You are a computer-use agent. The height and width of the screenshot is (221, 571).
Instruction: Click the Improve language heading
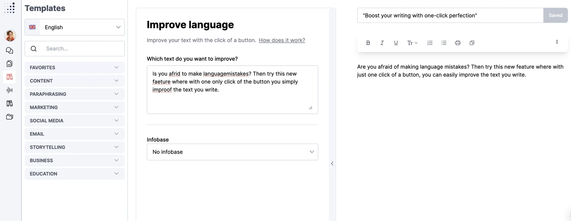[190, 25]
